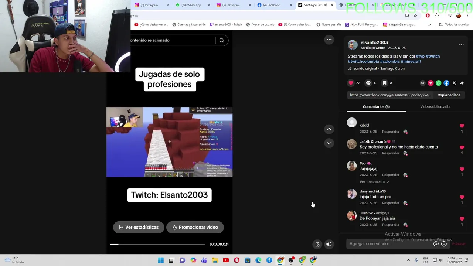The width and height of the screenshot is (473, 266).
Task: Open the ESP LAA language switcher
Action: coord(426,260)
